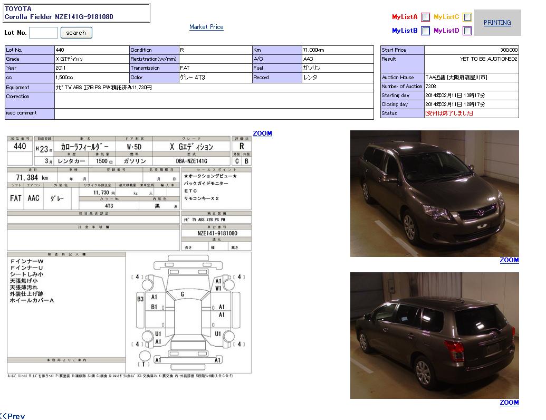Open ZOOM link above the auction sheet
The image size is (546, 420).
click(262, 133)
